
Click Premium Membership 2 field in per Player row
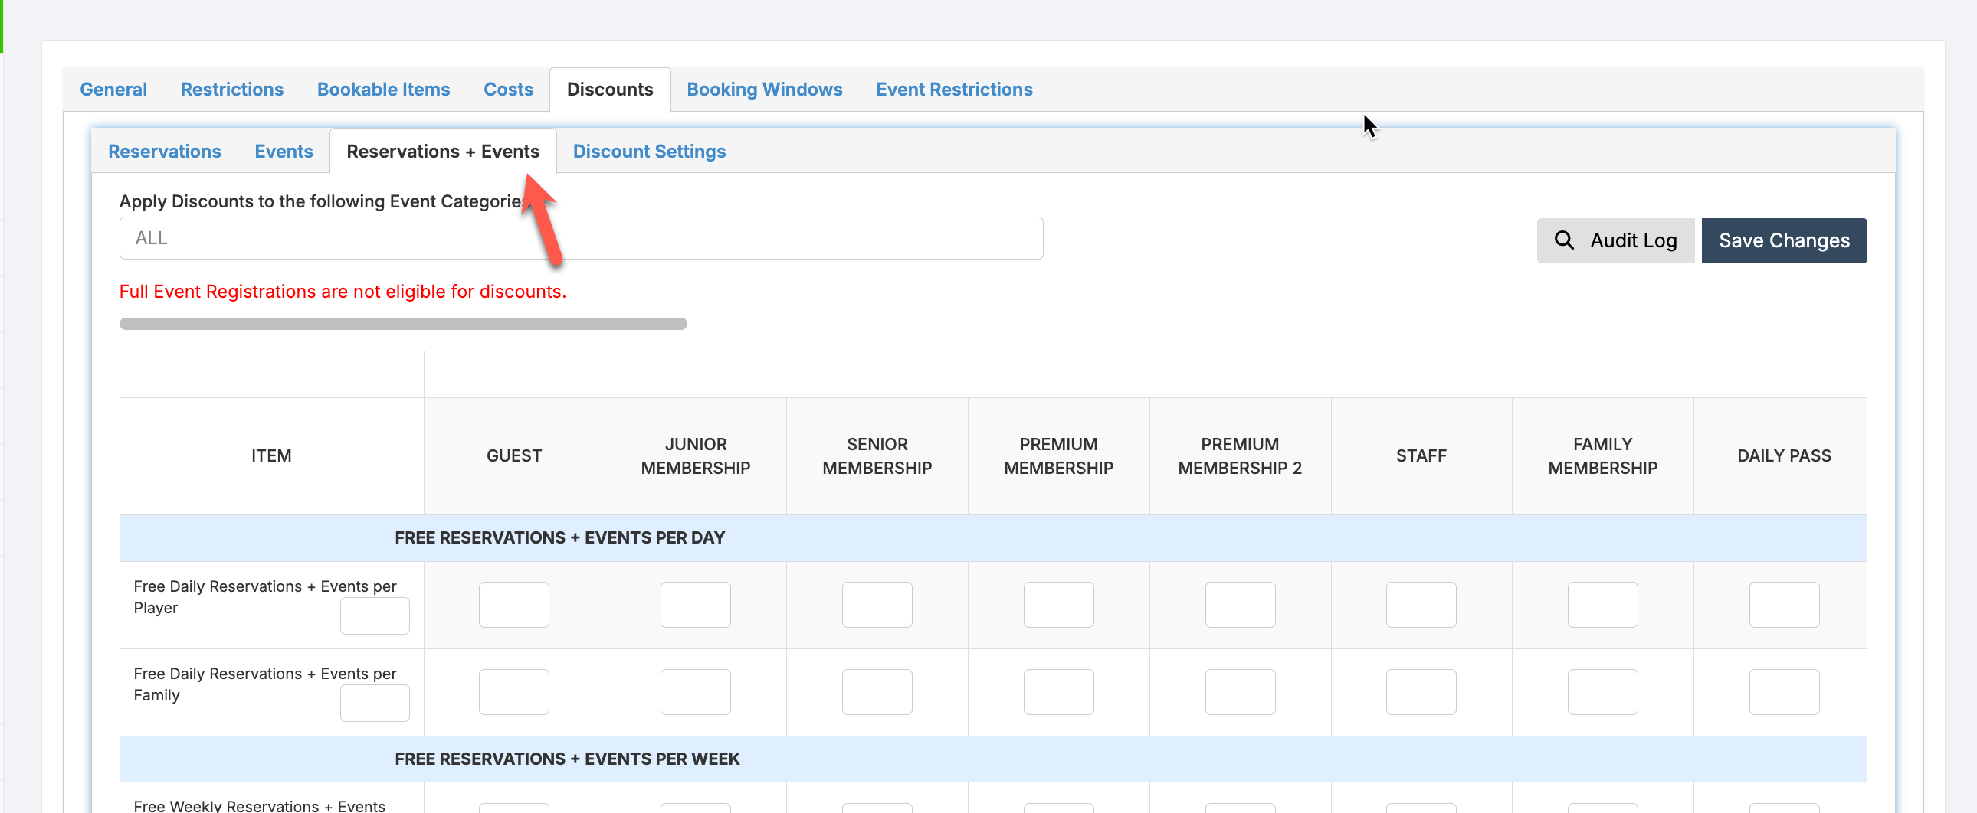pos(1239,604)
